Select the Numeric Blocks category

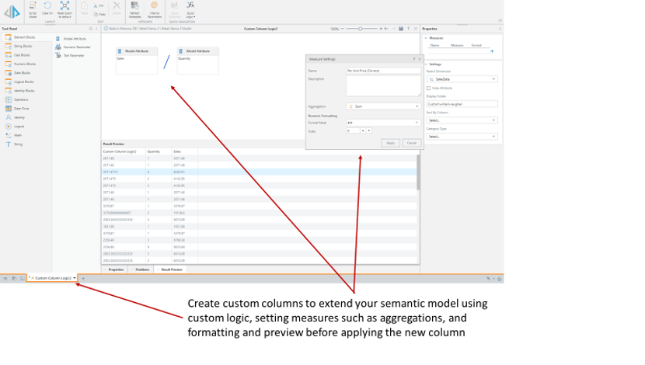click(26, 64)
